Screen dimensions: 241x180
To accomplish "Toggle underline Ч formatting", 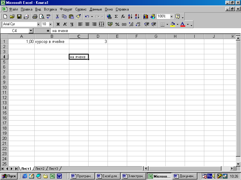I will coord(72,24).
